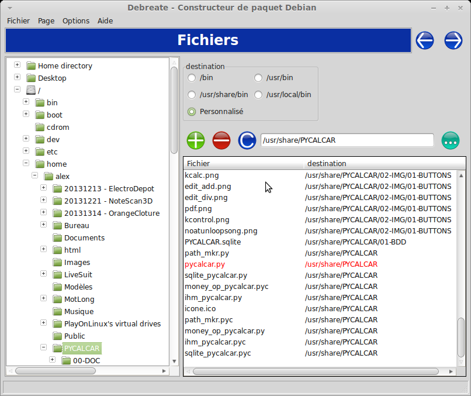Open the Fichier menu
This screenshot has height=396, width=471.
tap(18, 20)
